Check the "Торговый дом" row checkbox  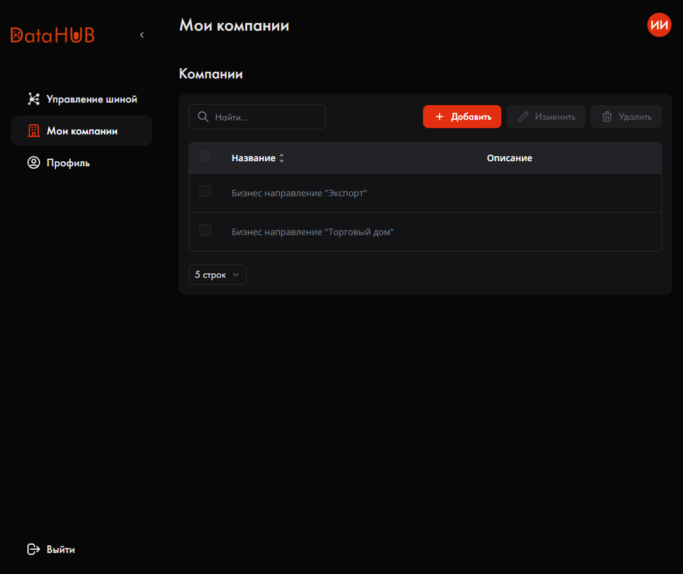[205, 230]
